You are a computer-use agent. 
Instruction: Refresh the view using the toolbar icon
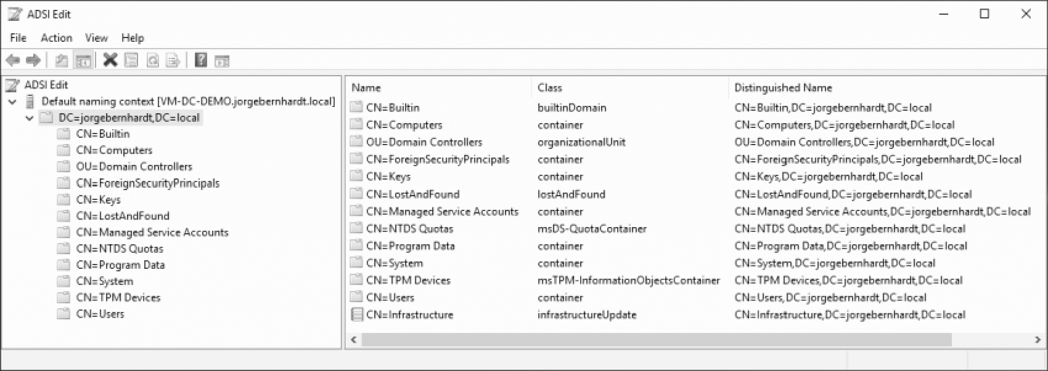click(151, 60)
